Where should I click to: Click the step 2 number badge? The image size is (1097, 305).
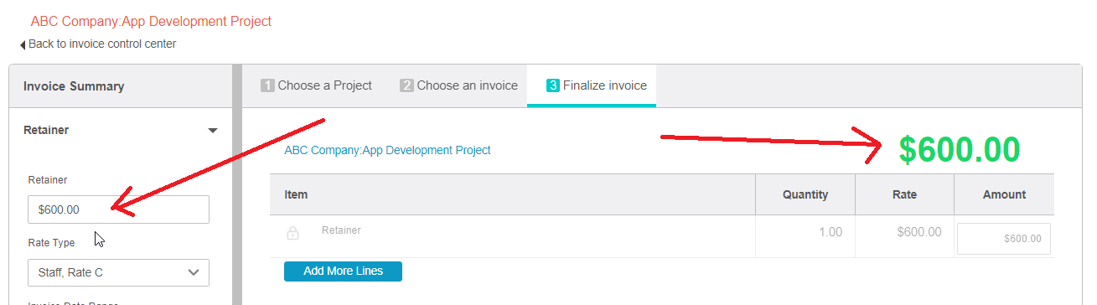(406, 85)
